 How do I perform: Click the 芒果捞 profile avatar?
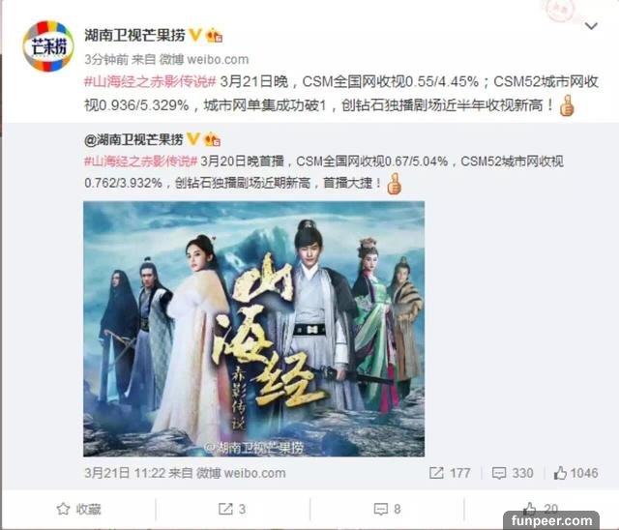coord(48,46)
